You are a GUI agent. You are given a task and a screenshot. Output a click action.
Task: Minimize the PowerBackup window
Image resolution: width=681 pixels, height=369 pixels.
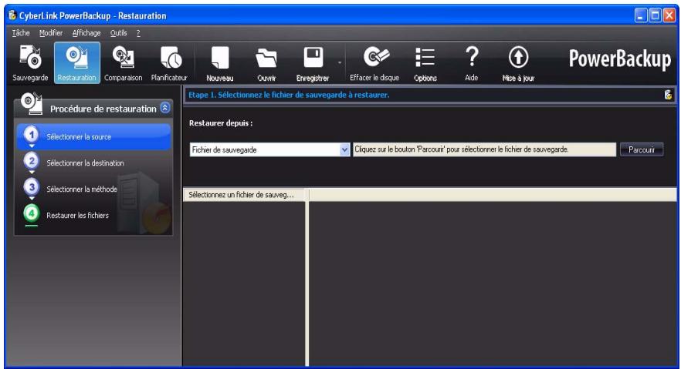pyautogui.click(x=641, y=15)
